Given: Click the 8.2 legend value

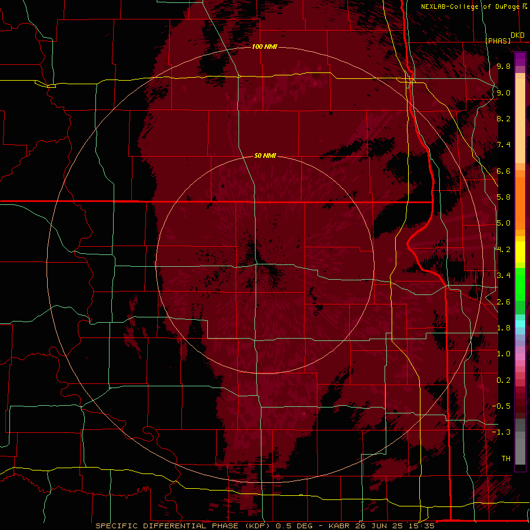Looking at the screenshot, I should coord(503,118).
